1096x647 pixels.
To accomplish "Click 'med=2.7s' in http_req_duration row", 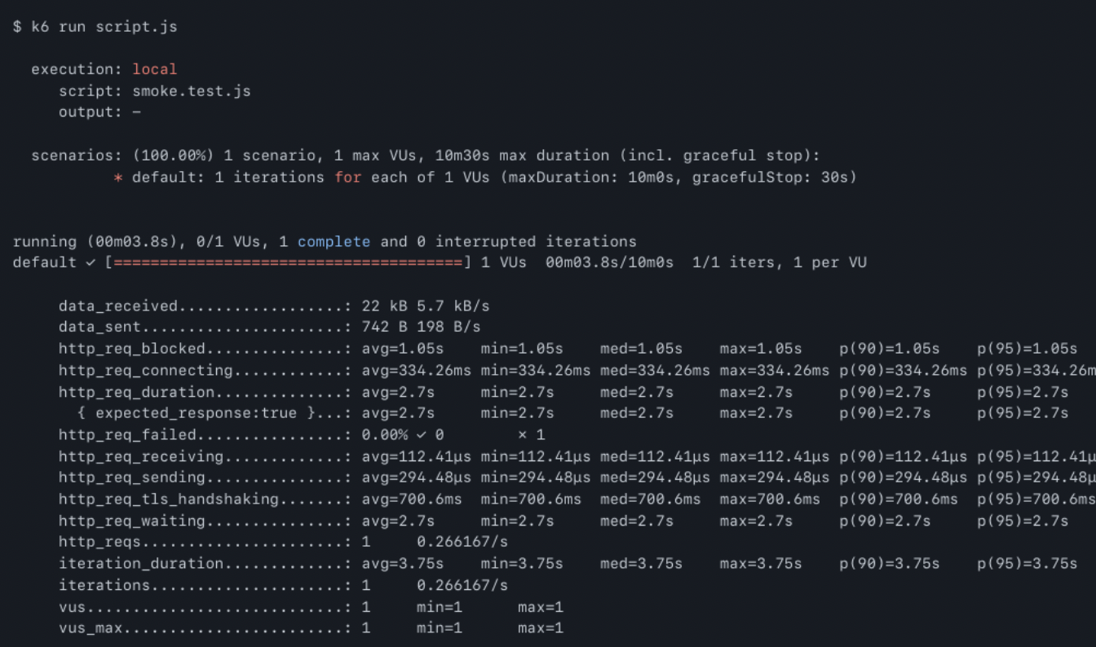I will tap(637, 392).
